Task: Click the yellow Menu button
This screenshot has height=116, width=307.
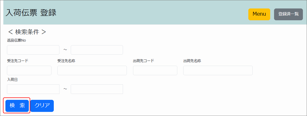Action: 259,14
